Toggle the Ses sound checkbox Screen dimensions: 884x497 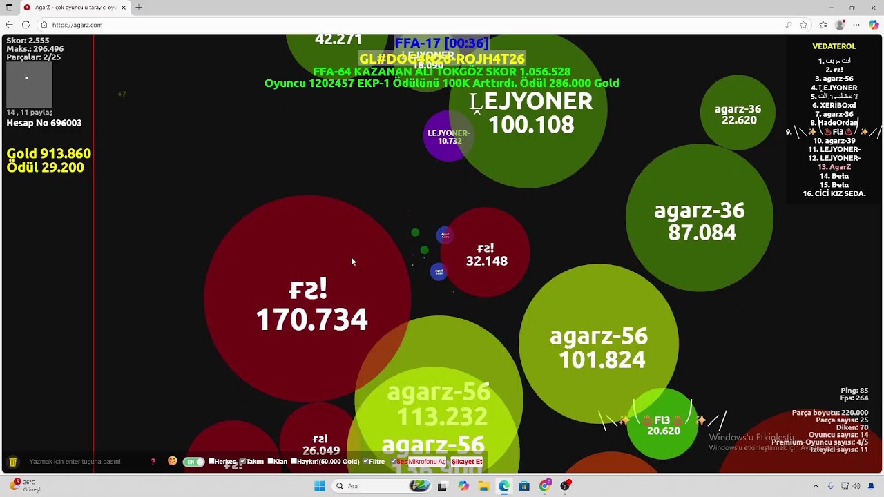394,461
